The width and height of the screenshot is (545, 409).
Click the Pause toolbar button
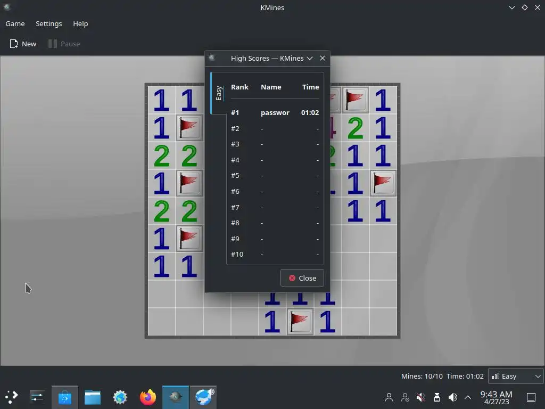[64, 44]
